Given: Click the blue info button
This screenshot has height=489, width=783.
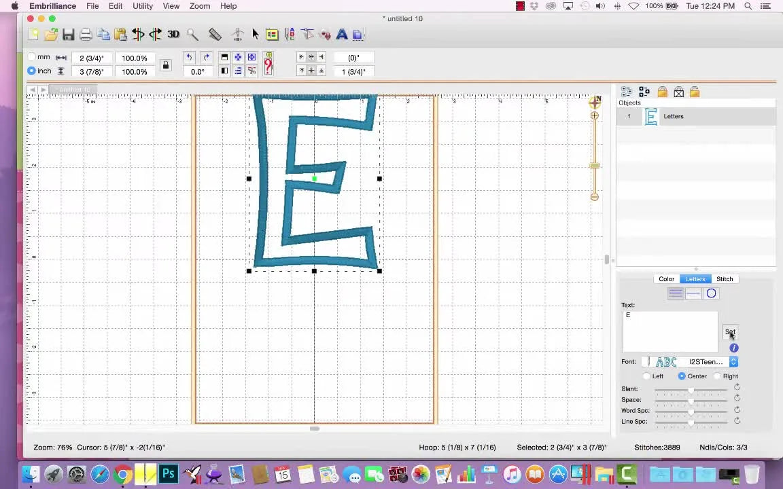Looking at the screenshot, I should pyautogui.click(x=733, y=348).
